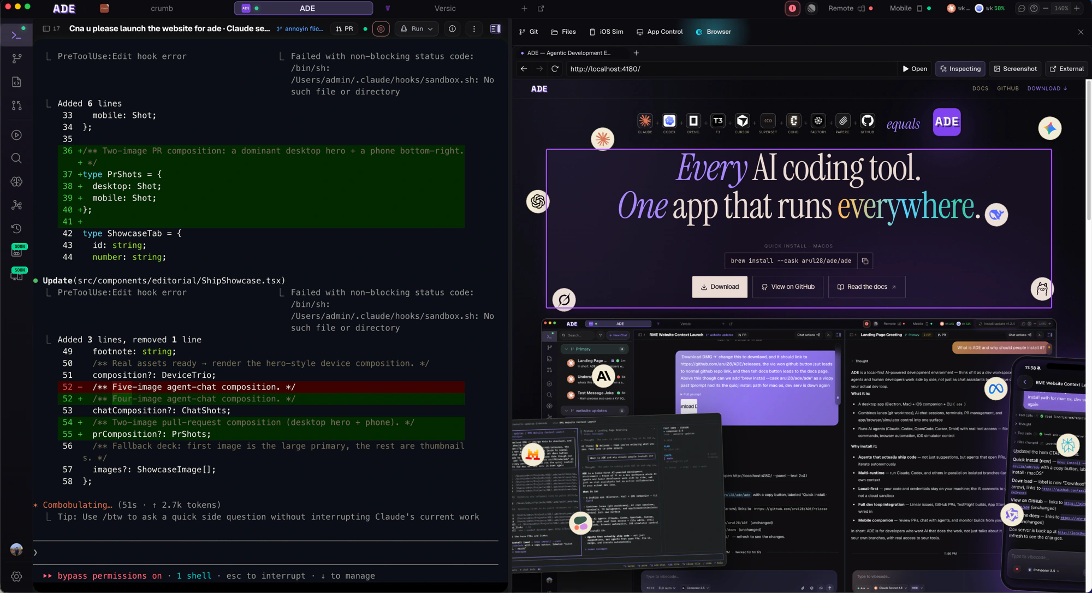
Task: Click Read the docs button
Action: click(x=867, y=287)
